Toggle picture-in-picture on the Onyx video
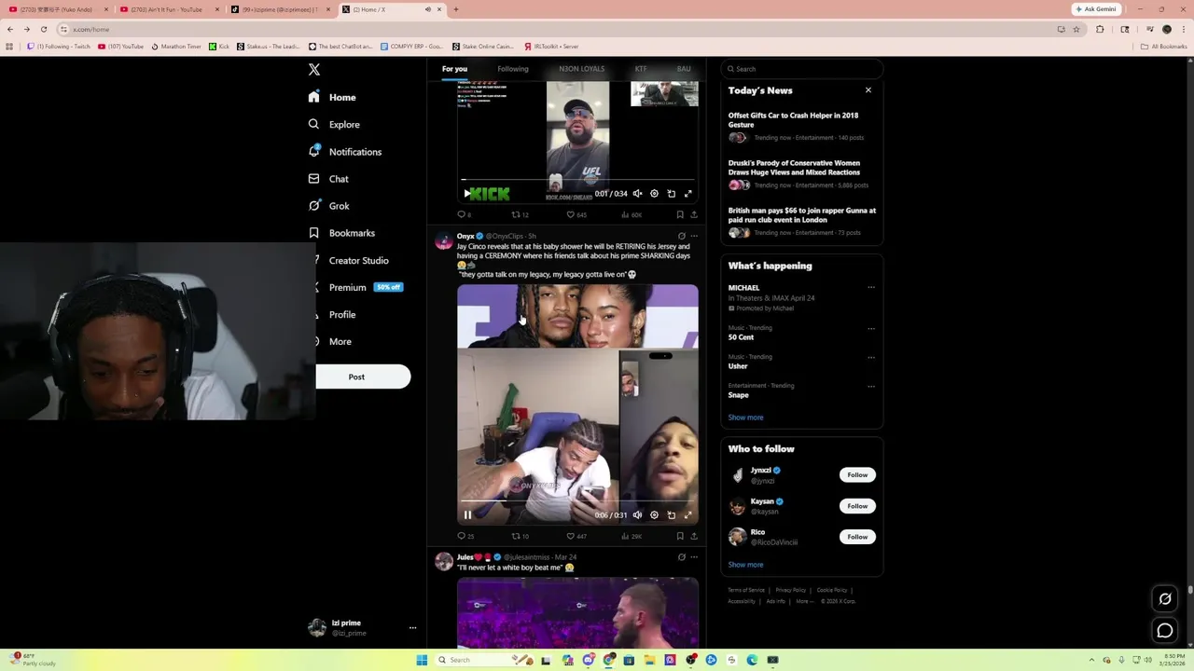This screenshot has width=1194, height=671. tap(672, 514)
